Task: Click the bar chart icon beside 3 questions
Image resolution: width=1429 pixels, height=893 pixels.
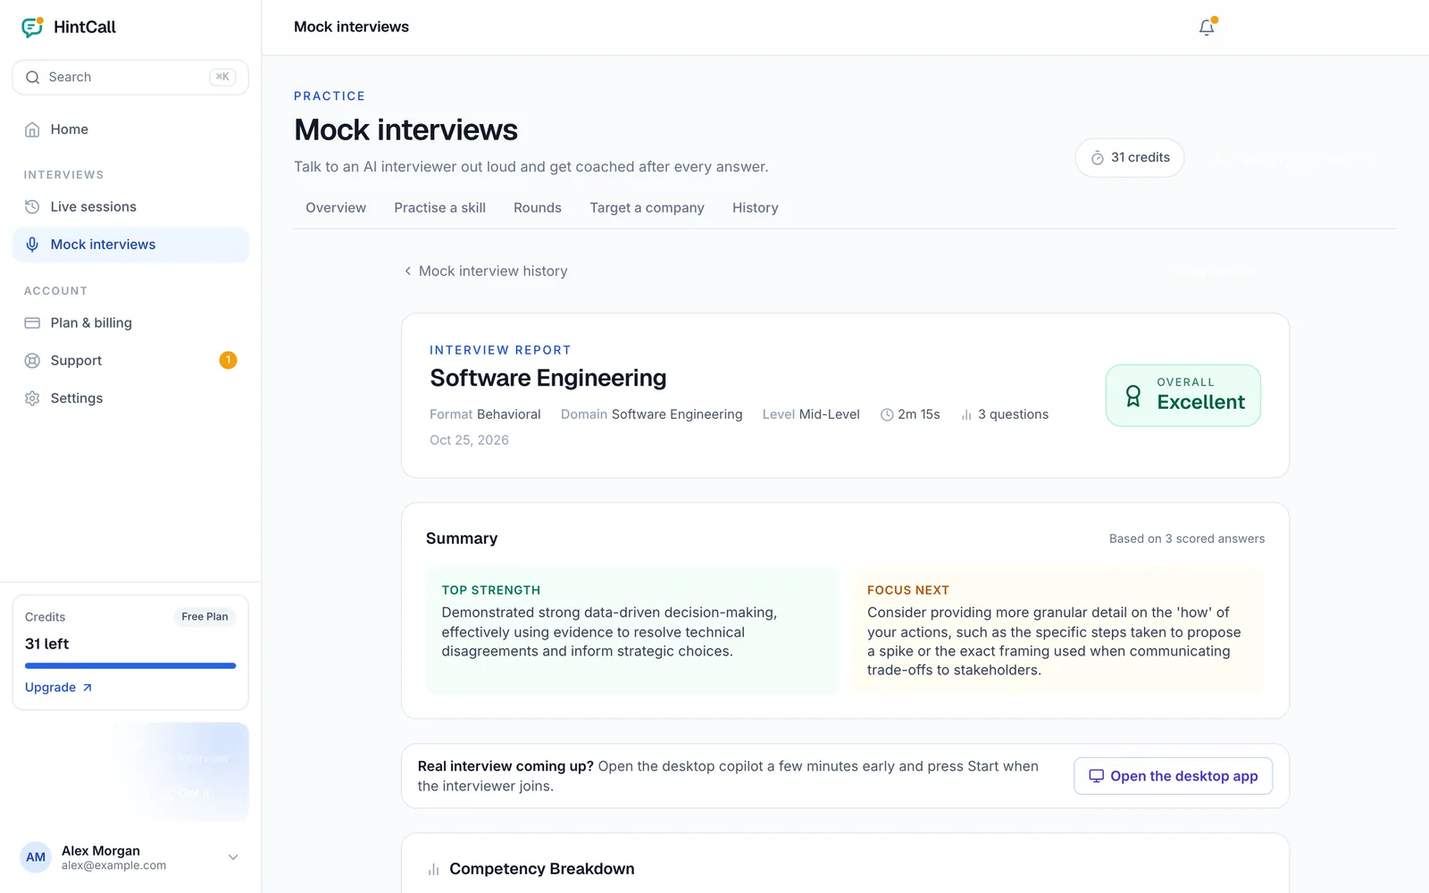Action: click(966, 415)
